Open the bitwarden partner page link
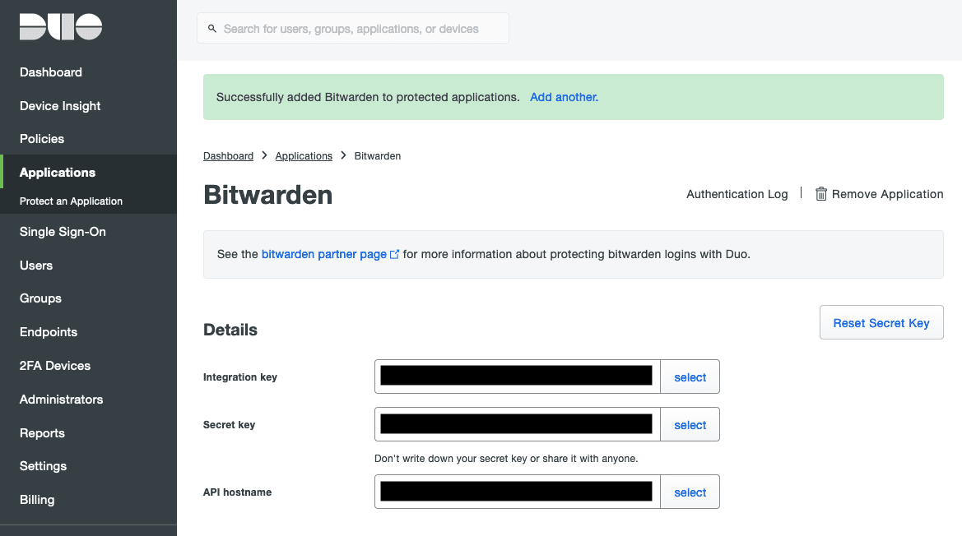 click(x=323, y=254)
